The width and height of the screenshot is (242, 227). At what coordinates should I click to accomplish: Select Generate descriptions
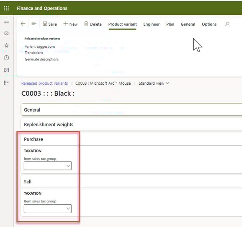[x=42, y=59]
